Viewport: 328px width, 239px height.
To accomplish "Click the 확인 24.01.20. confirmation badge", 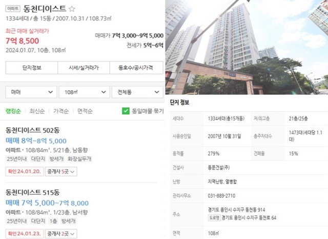I will [x=25, y=172].
